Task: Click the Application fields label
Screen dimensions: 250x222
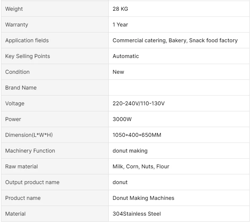Action: pos(27,41)
